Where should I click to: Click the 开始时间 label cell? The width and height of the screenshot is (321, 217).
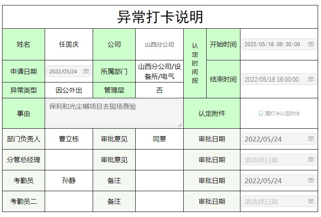223,44
